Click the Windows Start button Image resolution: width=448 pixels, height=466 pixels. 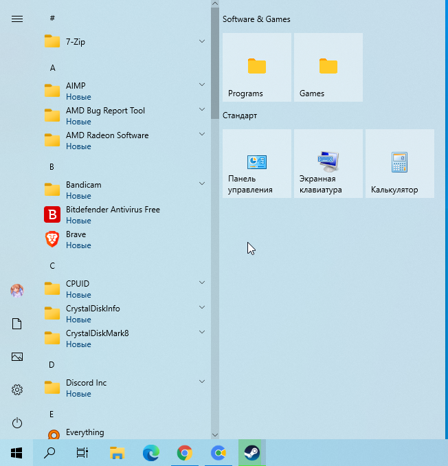coord(16,453)
